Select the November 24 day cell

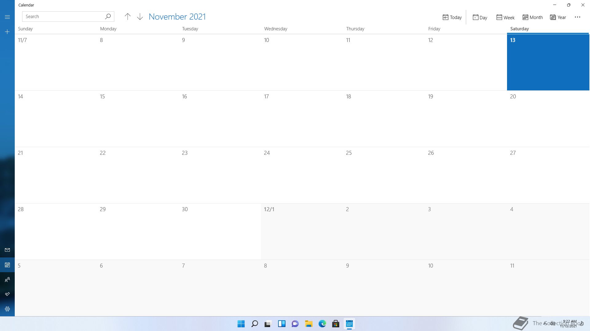pyautogui.click(x=301, y=175)
